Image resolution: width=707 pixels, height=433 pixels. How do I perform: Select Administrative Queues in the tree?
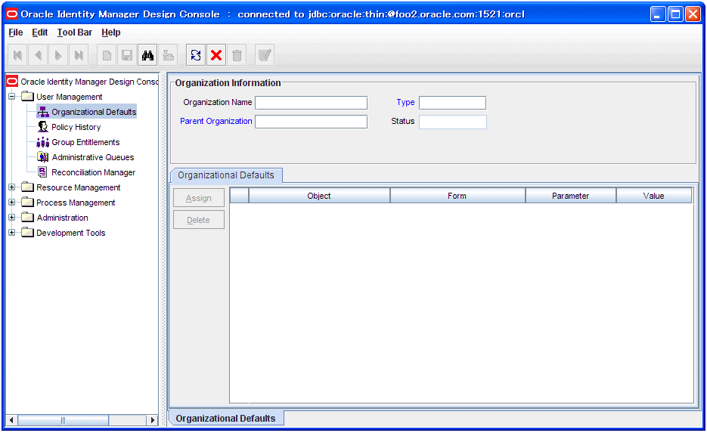coord(93,157)
